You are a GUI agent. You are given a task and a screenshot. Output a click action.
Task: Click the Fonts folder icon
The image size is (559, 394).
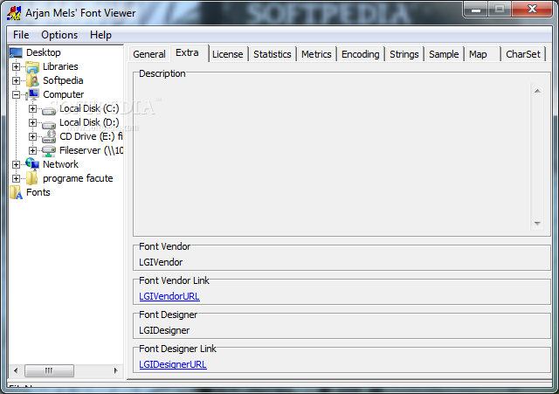(16, 192)
